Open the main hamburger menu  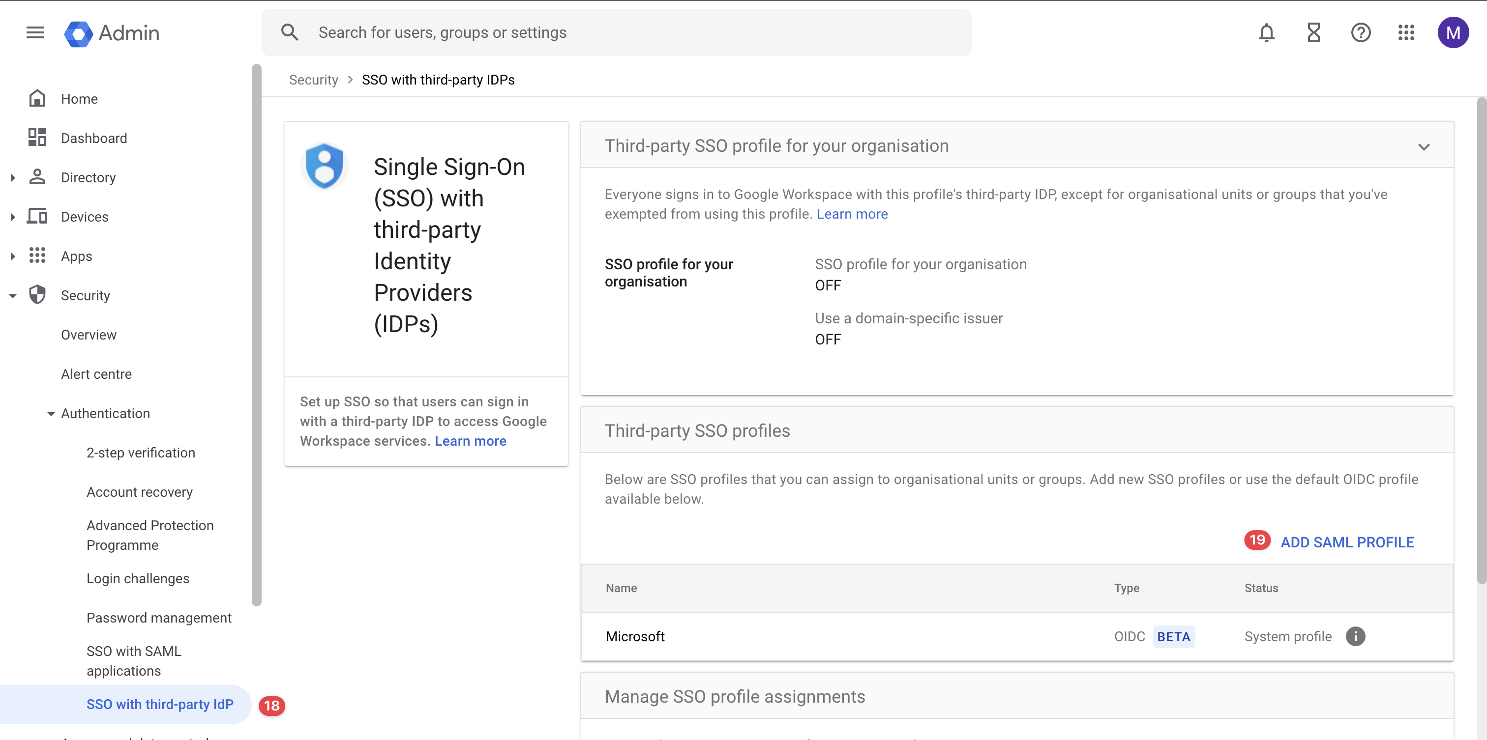point(35,32)
